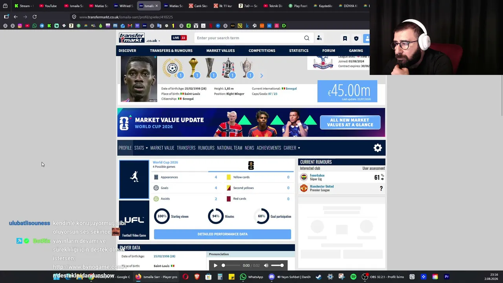Click the UFL Football Video Game ad
Image resolution: width=503 pixels, height=283 pixels.
click(x=134, y=220)
